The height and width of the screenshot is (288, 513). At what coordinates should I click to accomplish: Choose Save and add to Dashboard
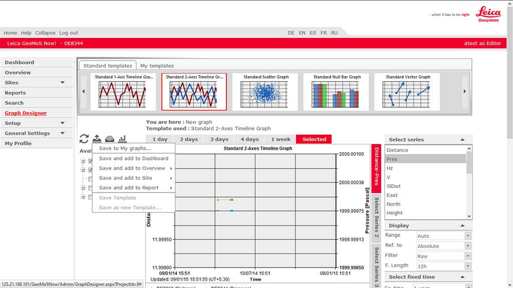133,158
